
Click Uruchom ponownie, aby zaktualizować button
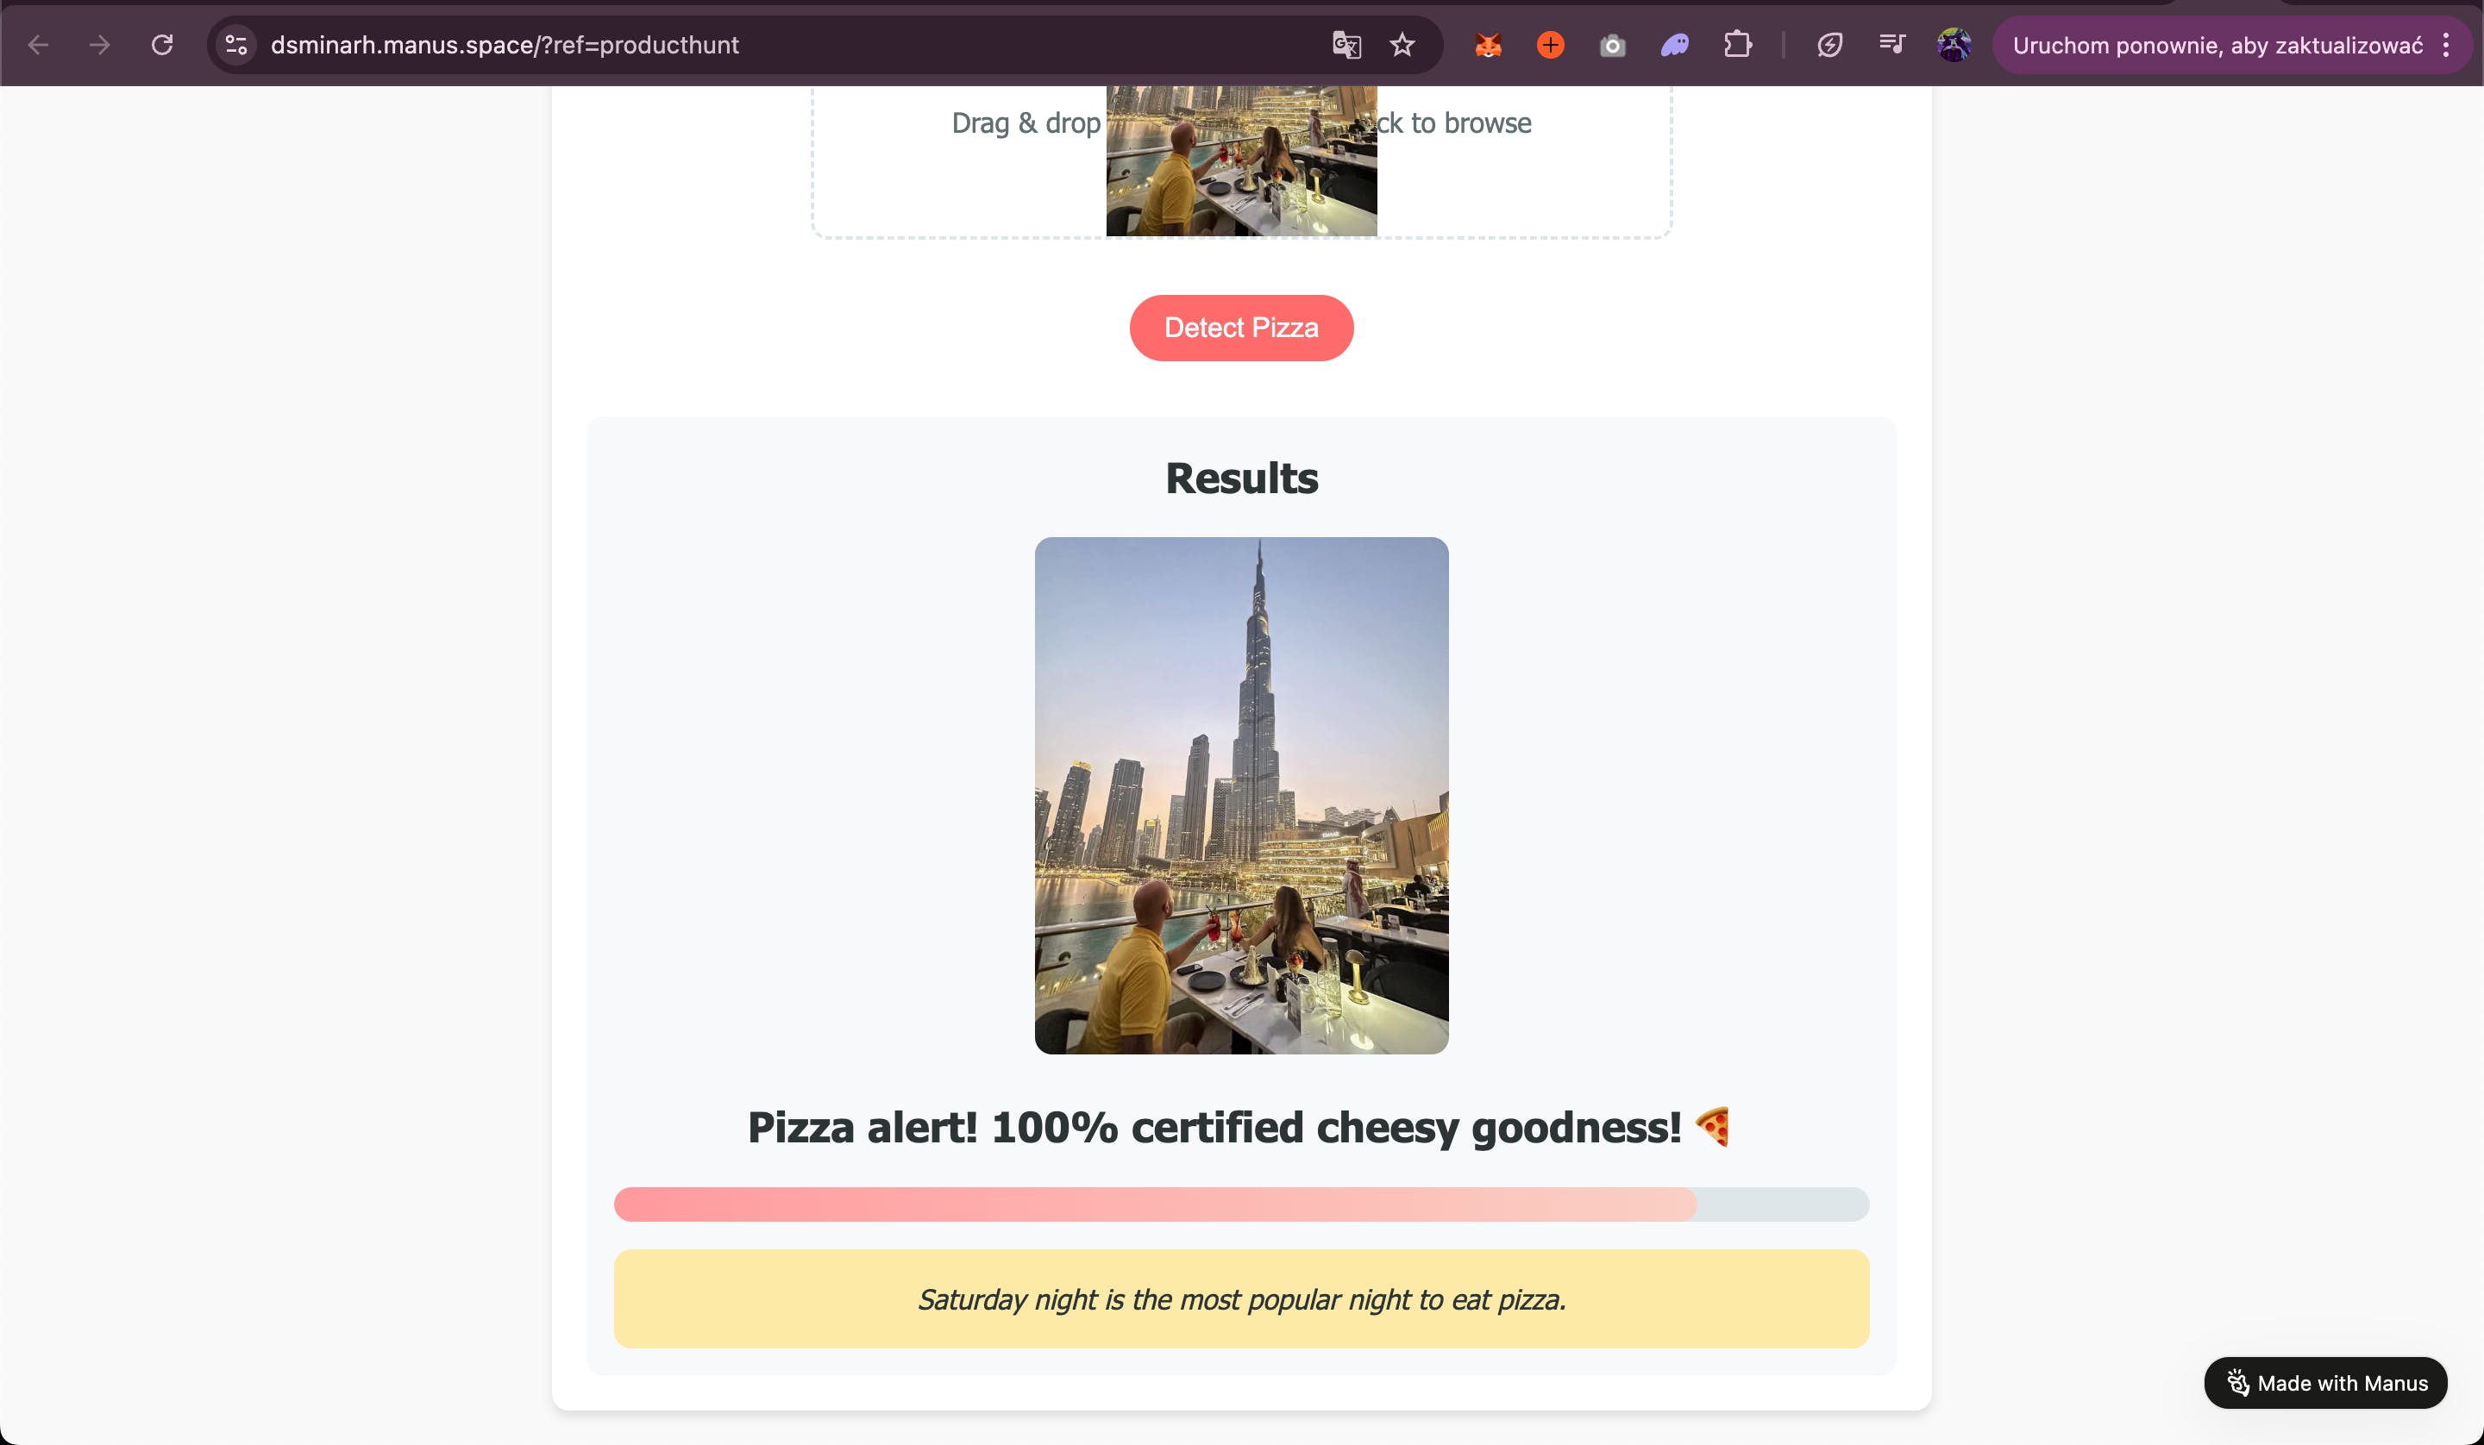click(x=2216, y=46)
